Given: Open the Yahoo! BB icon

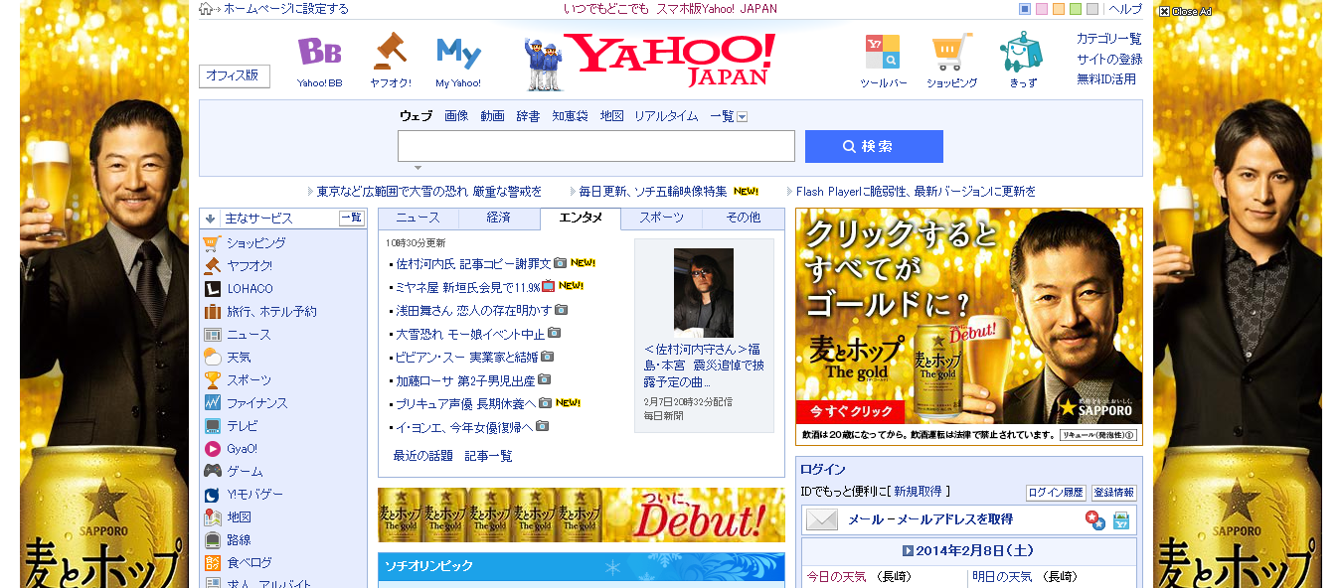Looking at the screenshot, I should pos(319,52).
